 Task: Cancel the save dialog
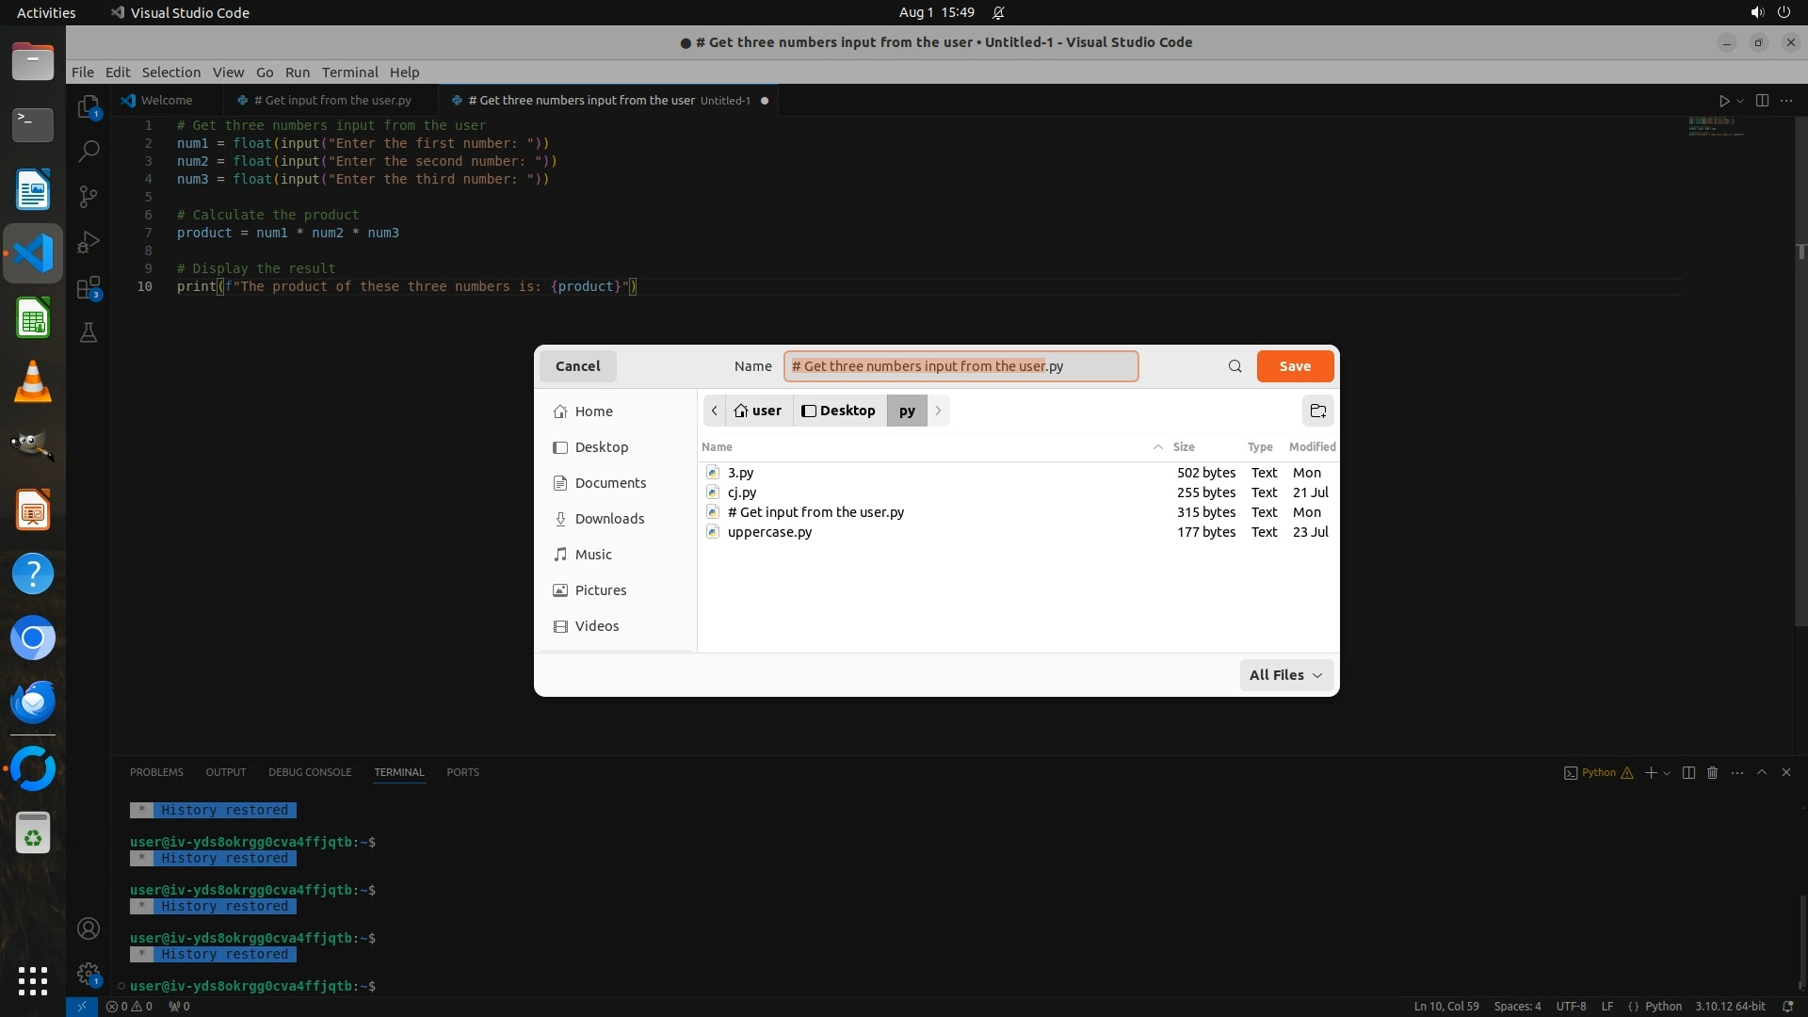coord(577,366)
